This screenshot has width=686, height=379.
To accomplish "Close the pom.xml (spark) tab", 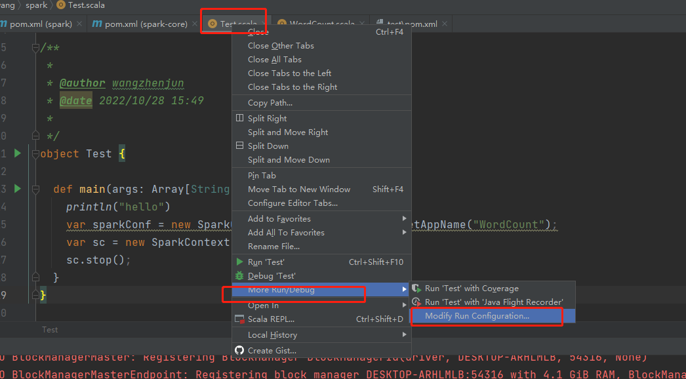I will [x=79, y=24].
